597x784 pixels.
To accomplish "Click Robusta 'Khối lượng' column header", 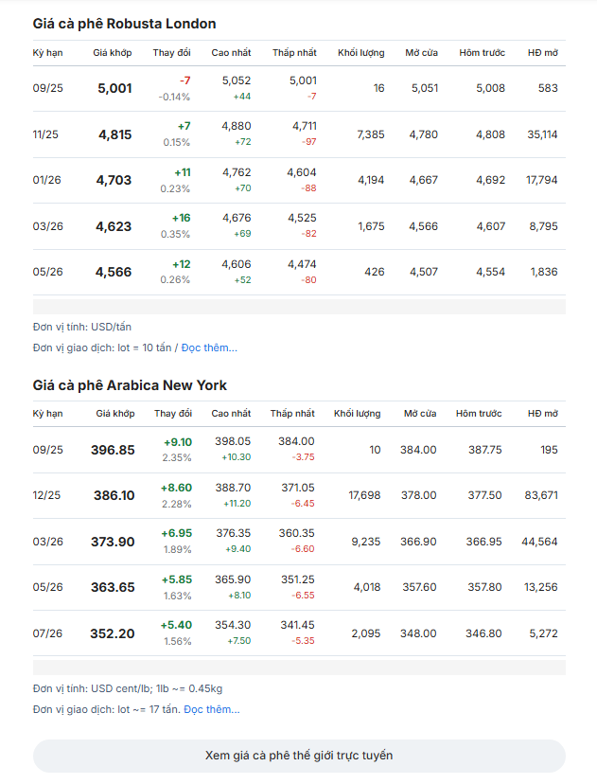I will [361, 52].
